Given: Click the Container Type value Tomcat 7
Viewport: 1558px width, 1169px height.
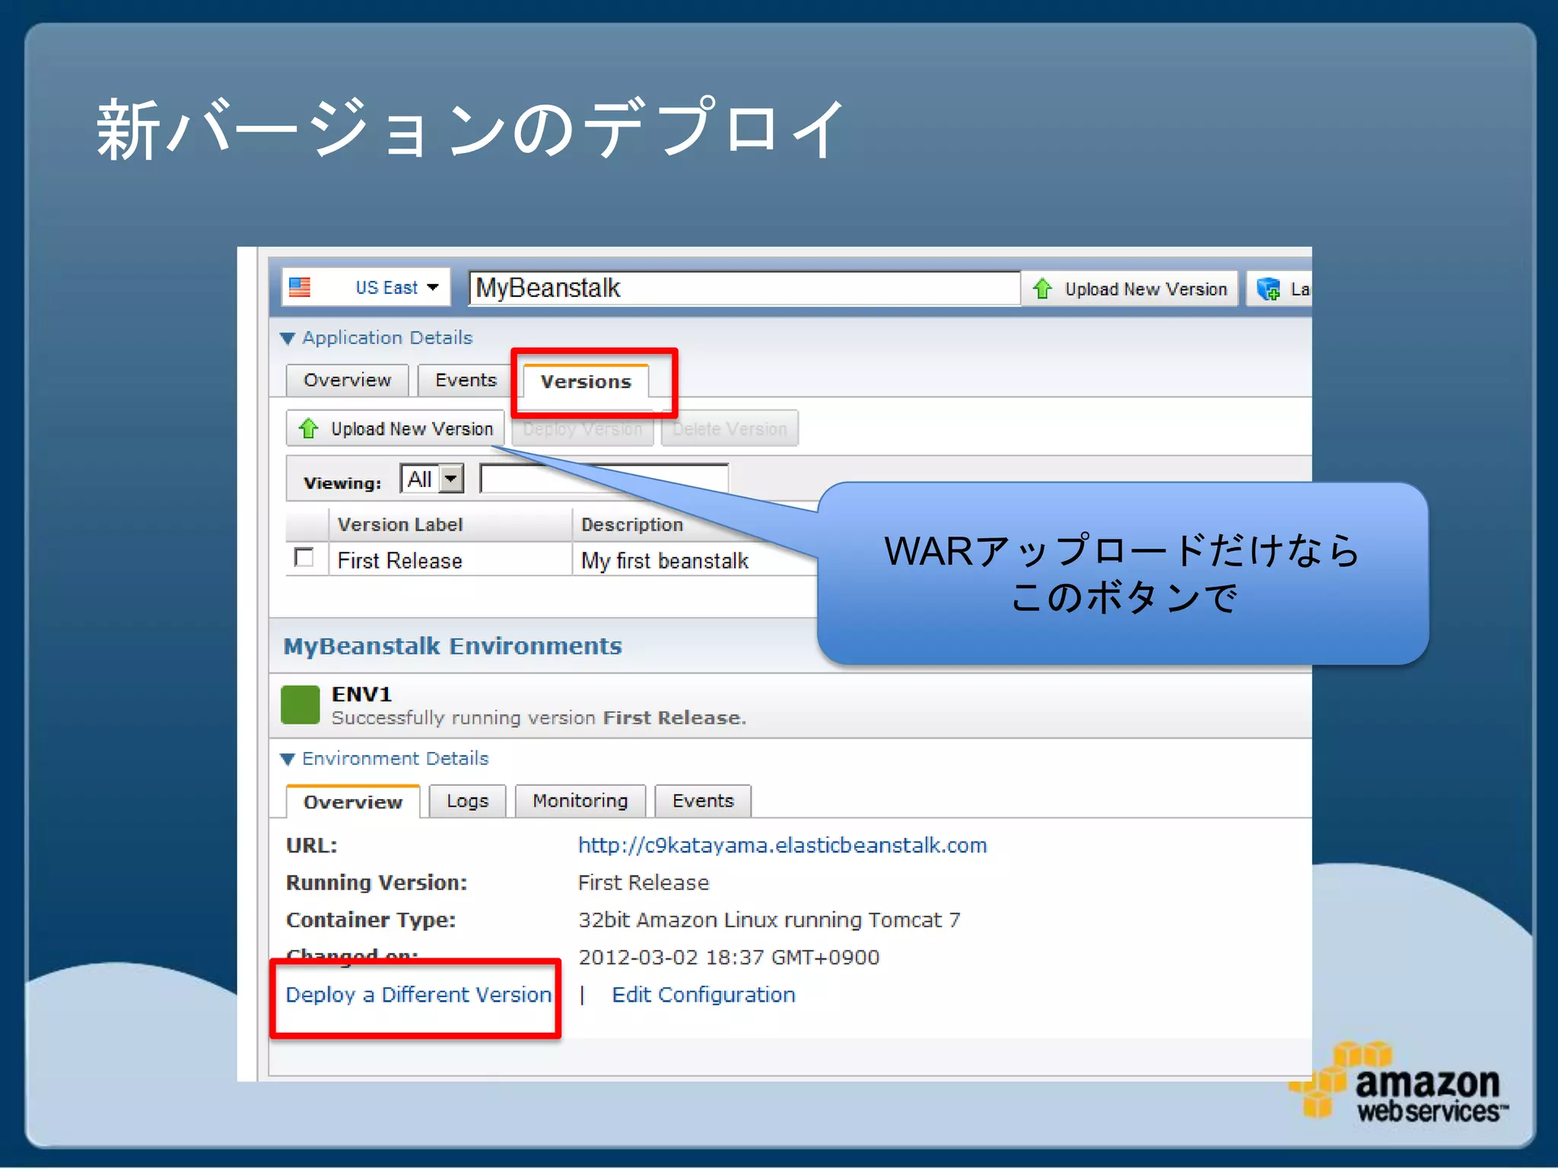Looking at the screenshot, I should (x=769, y=920).
